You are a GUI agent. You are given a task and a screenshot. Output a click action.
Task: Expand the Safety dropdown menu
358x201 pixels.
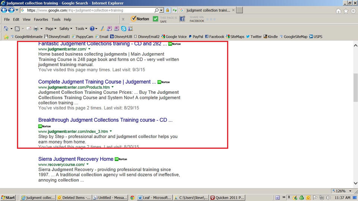pyautogui.click(x=66, y=29)
